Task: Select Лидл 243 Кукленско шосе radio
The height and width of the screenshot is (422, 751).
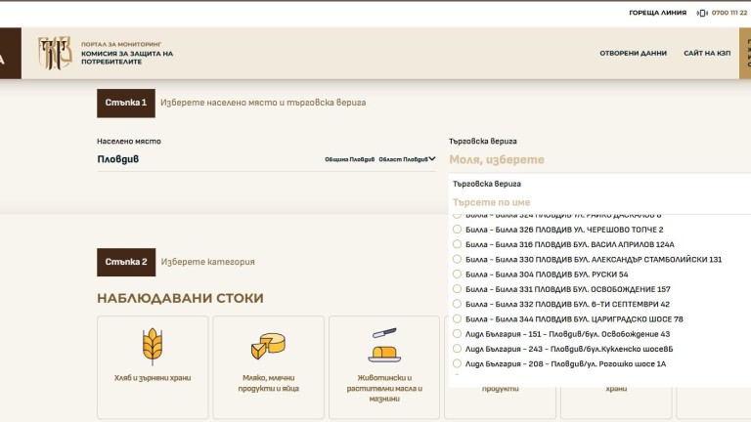Action: tap(457, 349)
